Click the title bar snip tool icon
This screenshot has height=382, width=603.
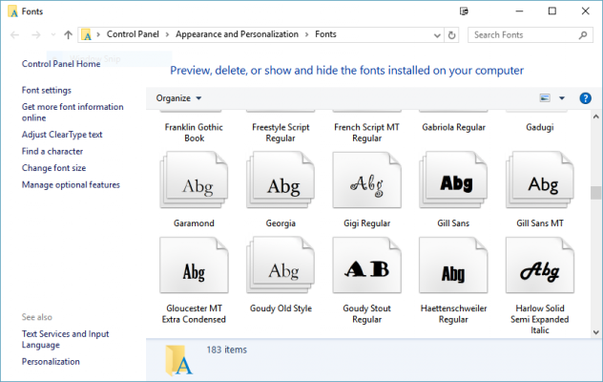coord(464,11)
